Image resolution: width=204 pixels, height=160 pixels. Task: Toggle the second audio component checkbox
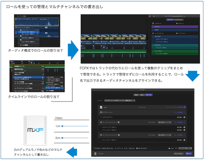(x=16, y=28)
